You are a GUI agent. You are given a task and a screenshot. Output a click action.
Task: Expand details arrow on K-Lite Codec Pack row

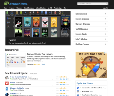point(52,80)
